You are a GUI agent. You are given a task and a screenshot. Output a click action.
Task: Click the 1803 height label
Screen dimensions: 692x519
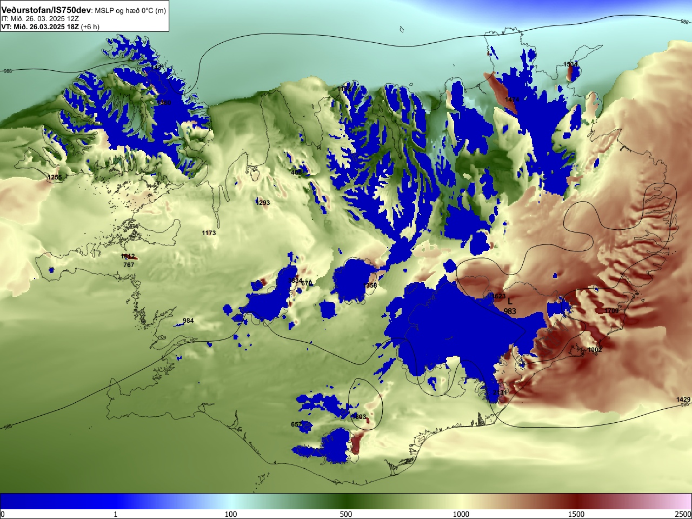tap(359, 417)
